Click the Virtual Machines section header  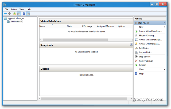pos(86,21)
